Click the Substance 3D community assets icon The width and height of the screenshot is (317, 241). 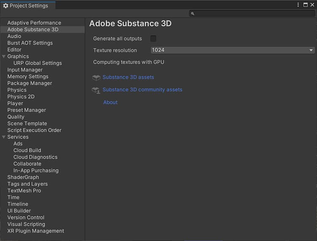96,90
